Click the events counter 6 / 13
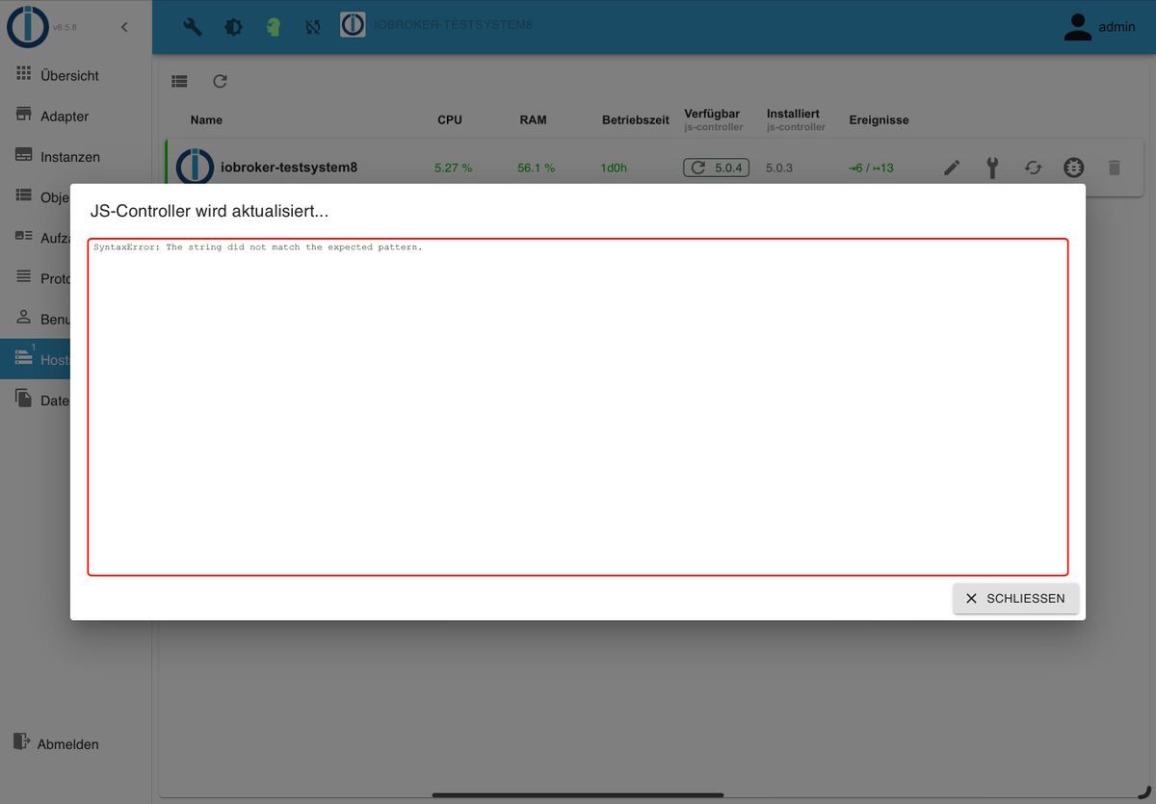The height and width of the screenshot is (804, 1156). click(x=871, y=168)
